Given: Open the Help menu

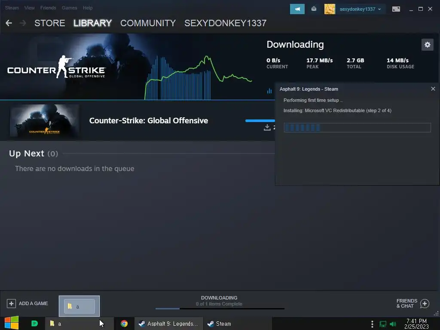Looking at the screenshot, I should pos(88,8).
